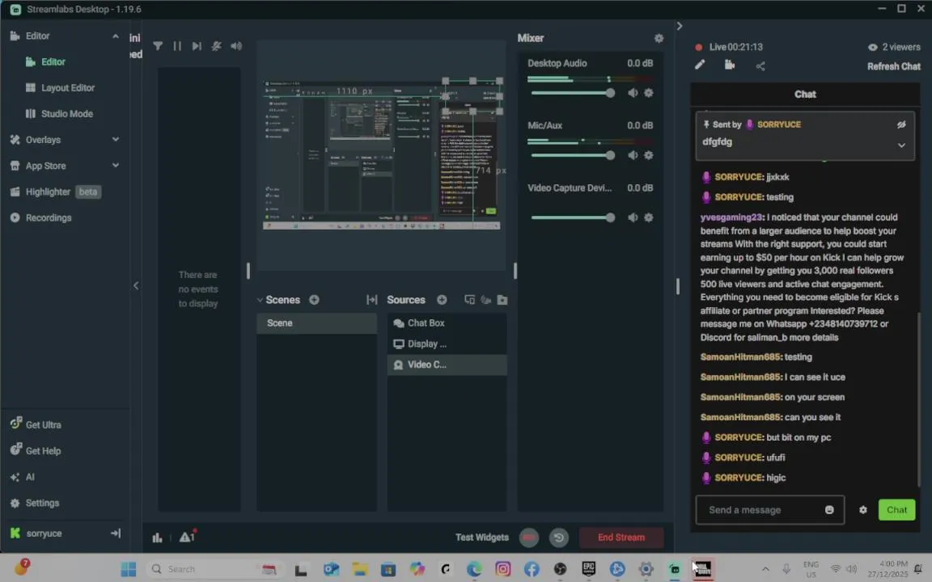Open Video Capture Device settings gear
The width and height of the screenshot is (932, 582).
point(649,217)
